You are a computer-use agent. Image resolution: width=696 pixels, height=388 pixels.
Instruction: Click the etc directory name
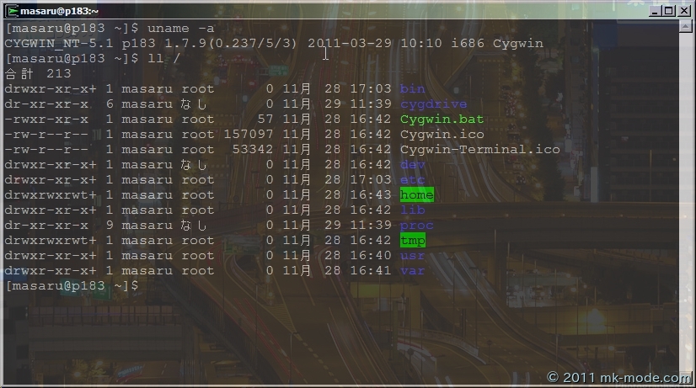(412, 179)
